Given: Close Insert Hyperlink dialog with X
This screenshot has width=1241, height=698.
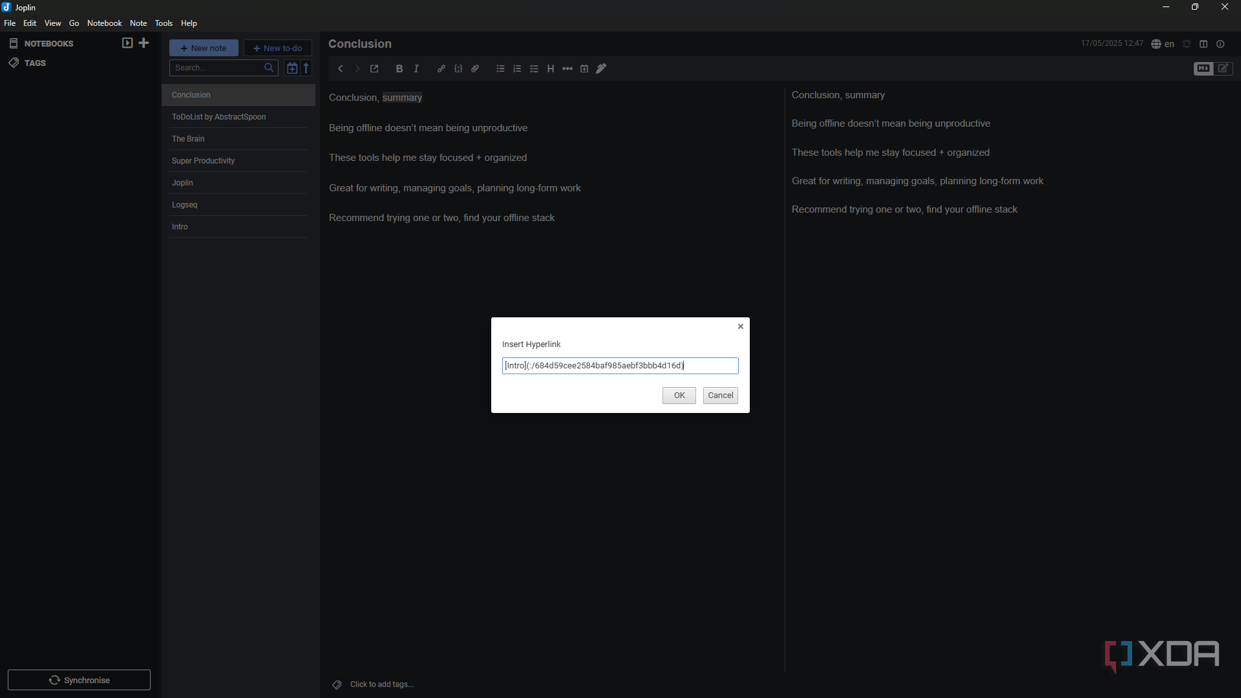Looking at the screenshot, I should coord(741,326).
